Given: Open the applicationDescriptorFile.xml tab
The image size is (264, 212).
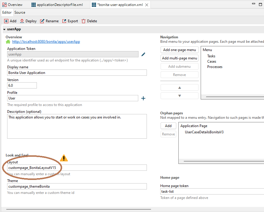Looking at the screenshot, I should 59,5.
